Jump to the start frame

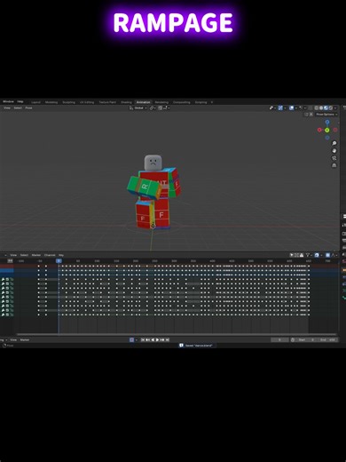143,339
